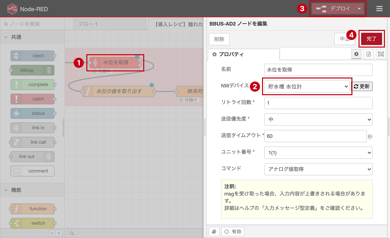Open the main hamburger menu
The height and width of the screenshot is (238, 390).
point(379,9)
